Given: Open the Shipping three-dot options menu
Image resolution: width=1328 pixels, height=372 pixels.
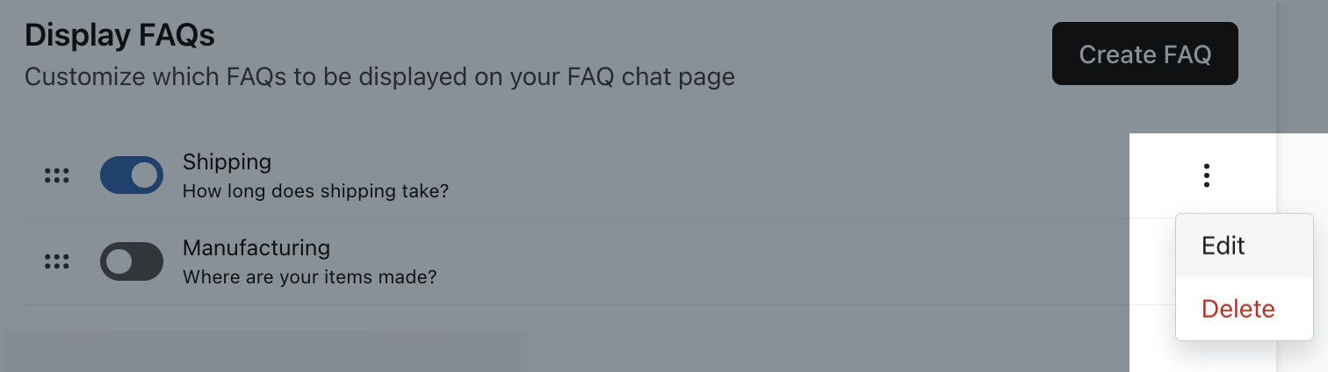Looking at the screenshot, I should (x=1207, y=175).
